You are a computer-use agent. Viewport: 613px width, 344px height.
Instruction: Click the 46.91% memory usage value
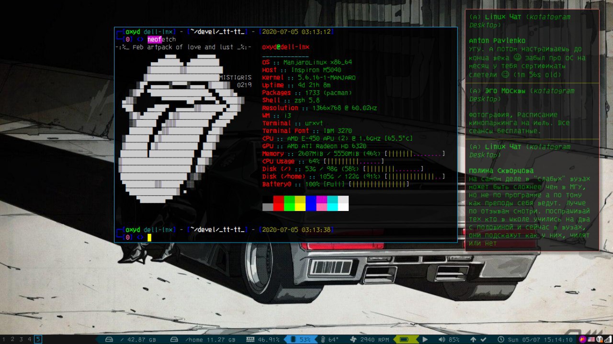pyautogui.click(x=269, y=340)
